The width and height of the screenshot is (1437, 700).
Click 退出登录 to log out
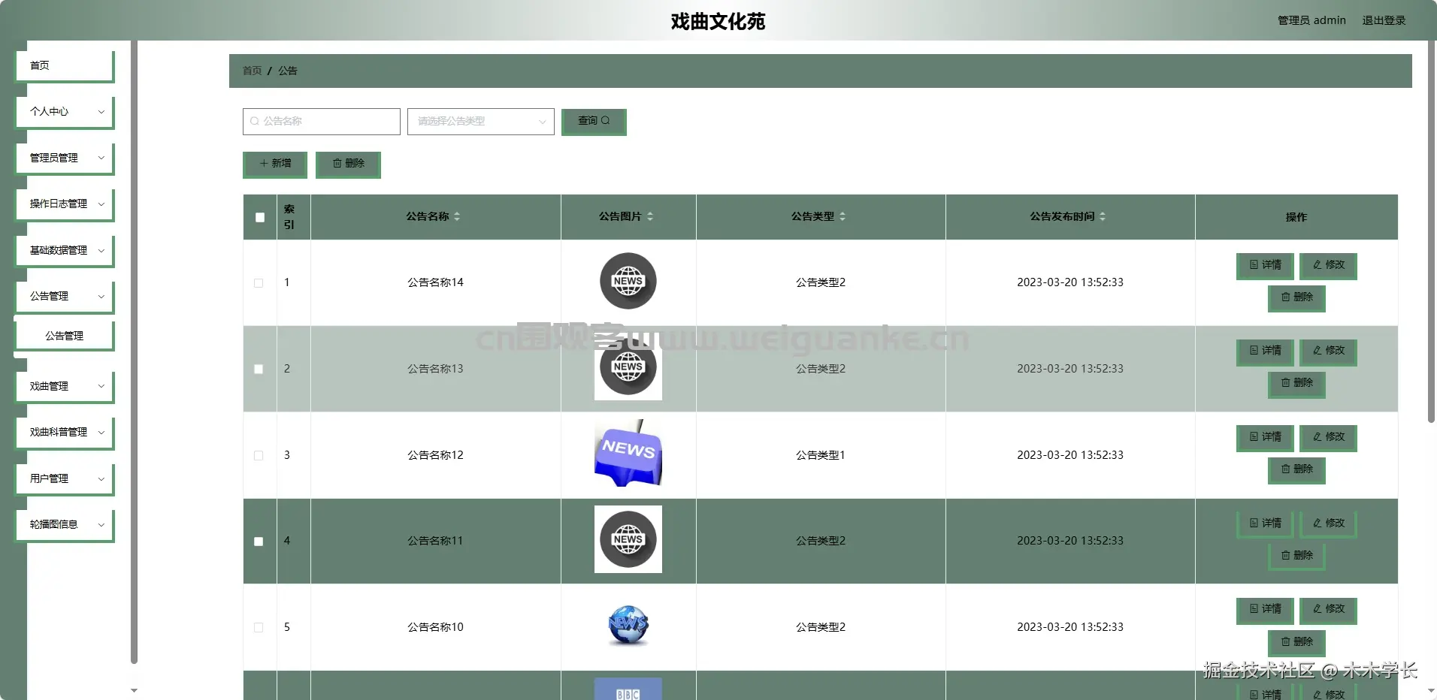pyautogui.click(x=1384, y=20)
